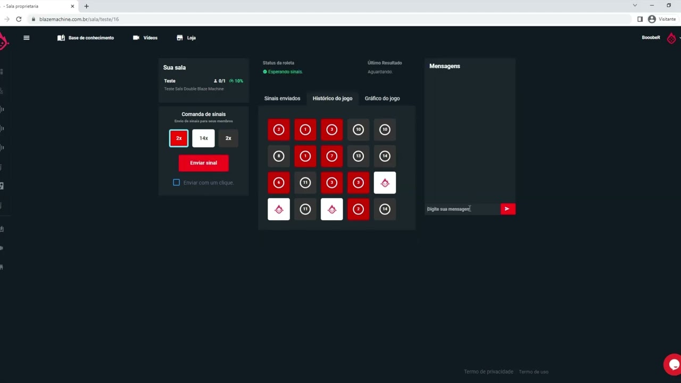Select the black 2x signal option
The height and width of the screenshot is (383, 681).
(x=228, y=138)
